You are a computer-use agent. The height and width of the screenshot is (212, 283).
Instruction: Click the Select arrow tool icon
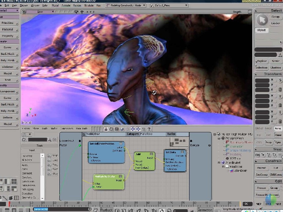click(262, 20)
